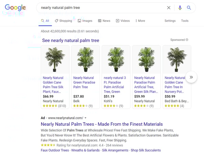
Task: Open the Kohl's Paradise Palm product image
Action: [116, 60]
